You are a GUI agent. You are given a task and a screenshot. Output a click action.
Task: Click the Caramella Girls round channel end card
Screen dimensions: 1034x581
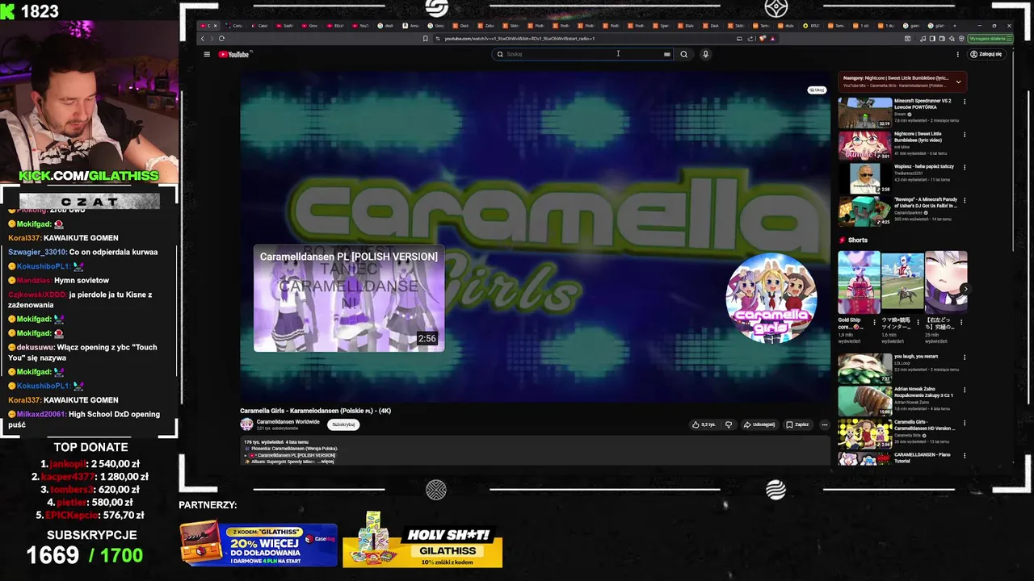771,298
